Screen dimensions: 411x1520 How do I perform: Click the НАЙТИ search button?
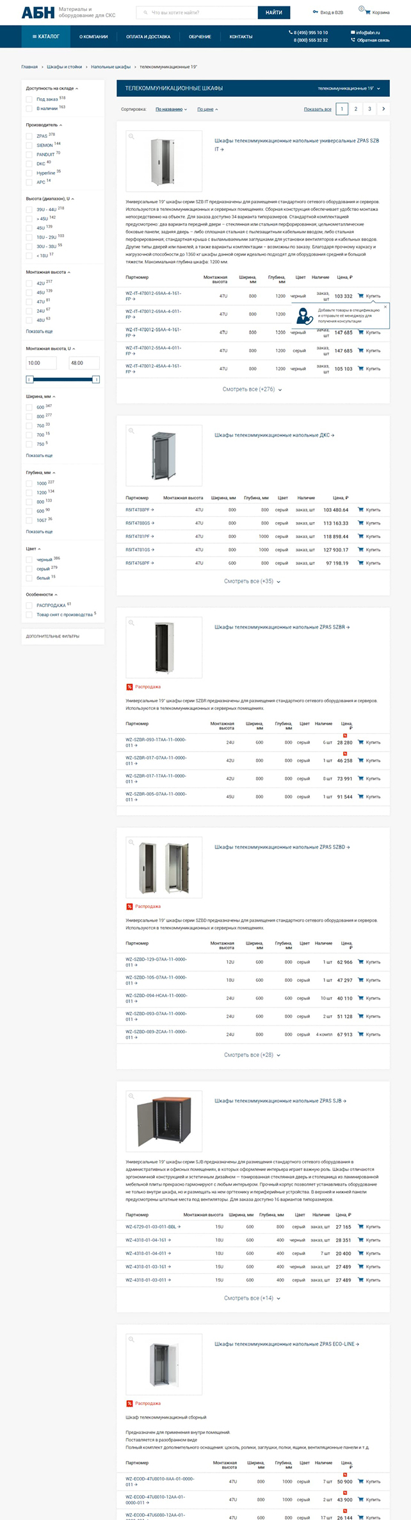(x=274, y=12)
